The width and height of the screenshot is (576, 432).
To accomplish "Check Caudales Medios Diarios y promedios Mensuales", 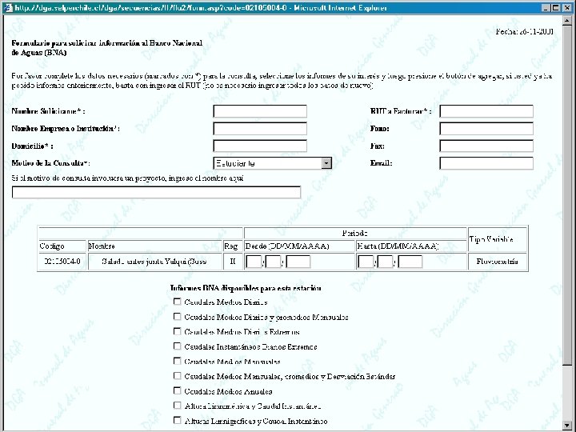I will tap(178, 316).
